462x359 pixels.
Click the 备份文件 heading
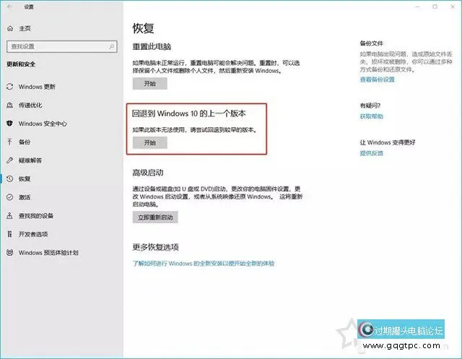[x=371, y=43]
